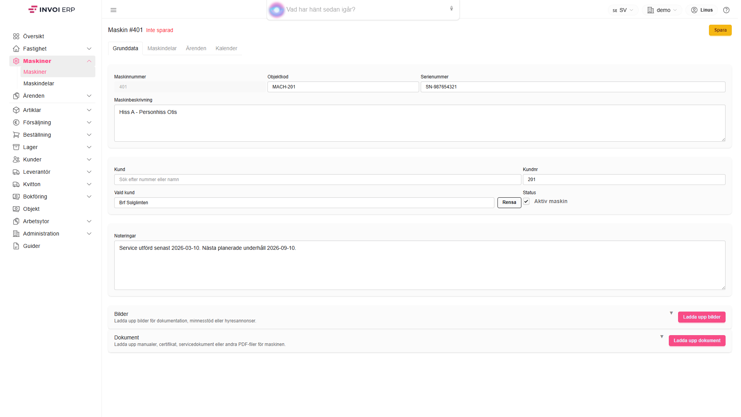
Task: Click the INVOI ERP logo
Action: pyautogui.click(x=52, y=10)
